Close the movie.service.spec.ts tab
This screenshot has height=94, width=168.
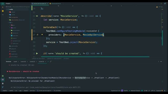[x=47, y=3]
